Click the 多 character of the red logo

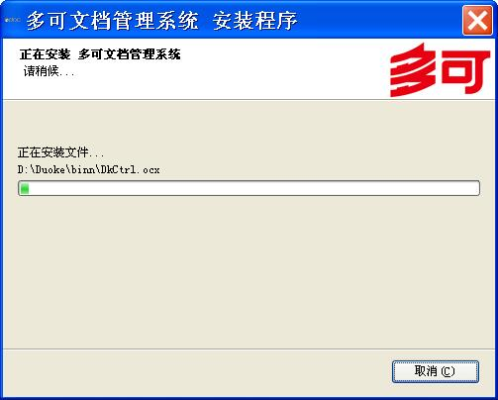pyautogui.click(x=413, y=70)
